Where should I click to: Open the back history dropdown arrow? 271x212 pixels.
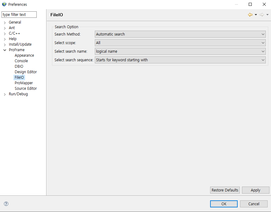point(256,15)
